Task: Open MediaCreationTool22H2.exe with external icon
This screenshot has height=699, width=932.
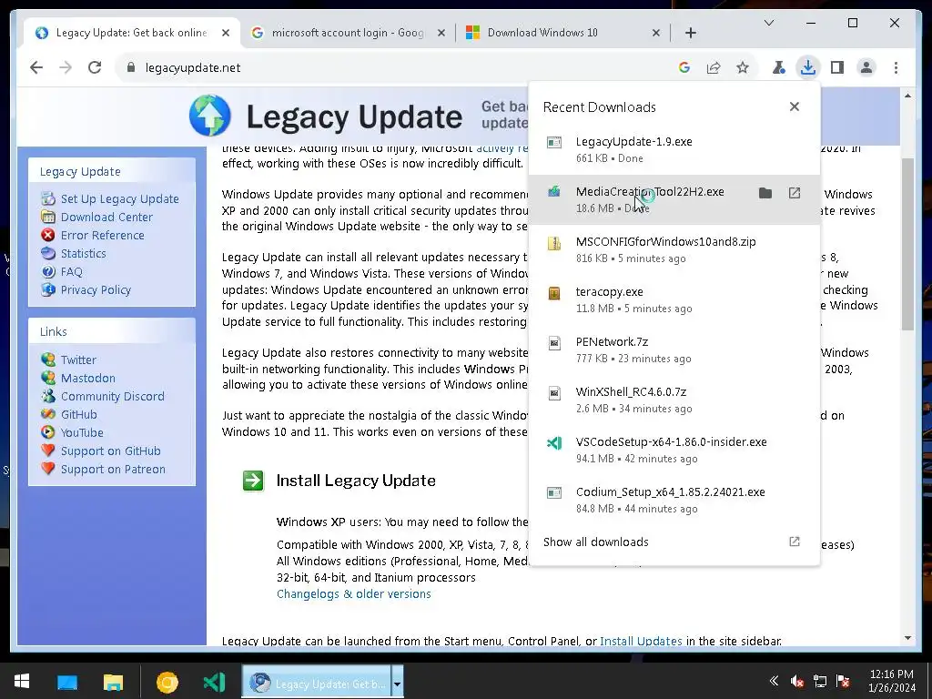Action: click(x=794, y=193)
